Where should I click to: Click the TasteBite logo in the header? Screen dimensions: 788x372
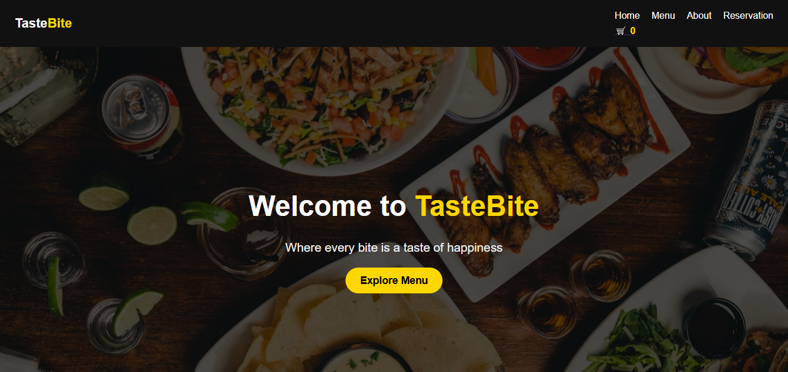[43, 23]
